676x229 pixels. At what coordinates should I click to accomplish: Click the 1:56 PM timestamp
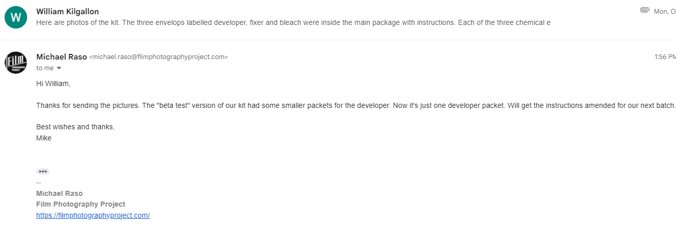click(665, 57)
